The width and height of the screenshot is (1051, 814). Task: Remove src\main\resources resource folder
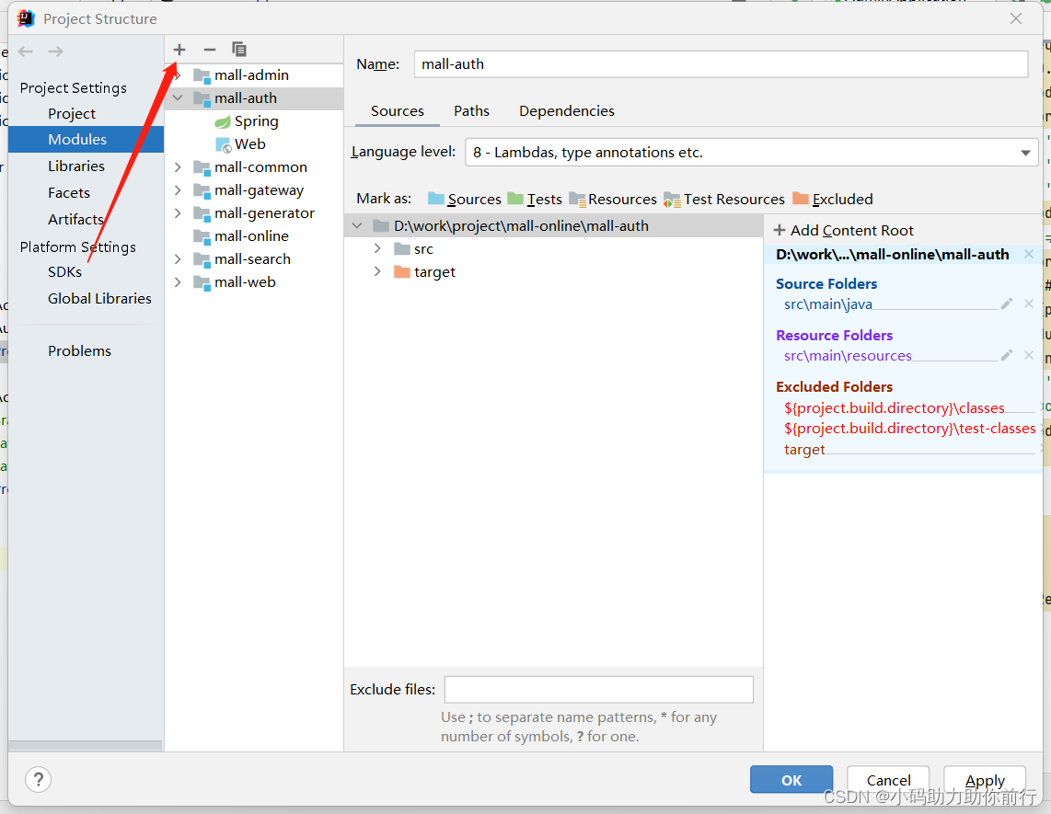[x=1029, y=355]
